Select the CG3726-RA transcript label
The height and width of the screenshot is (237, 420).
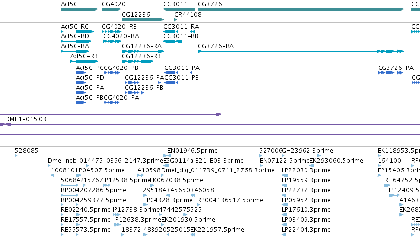[x=216, y=46]
